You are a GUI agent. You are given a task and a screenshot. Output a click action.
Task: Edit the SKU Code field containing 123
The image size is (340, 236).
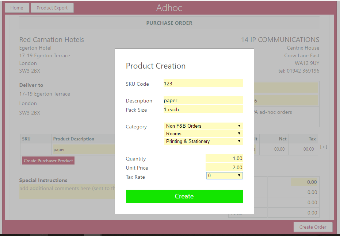pos(203,84)
